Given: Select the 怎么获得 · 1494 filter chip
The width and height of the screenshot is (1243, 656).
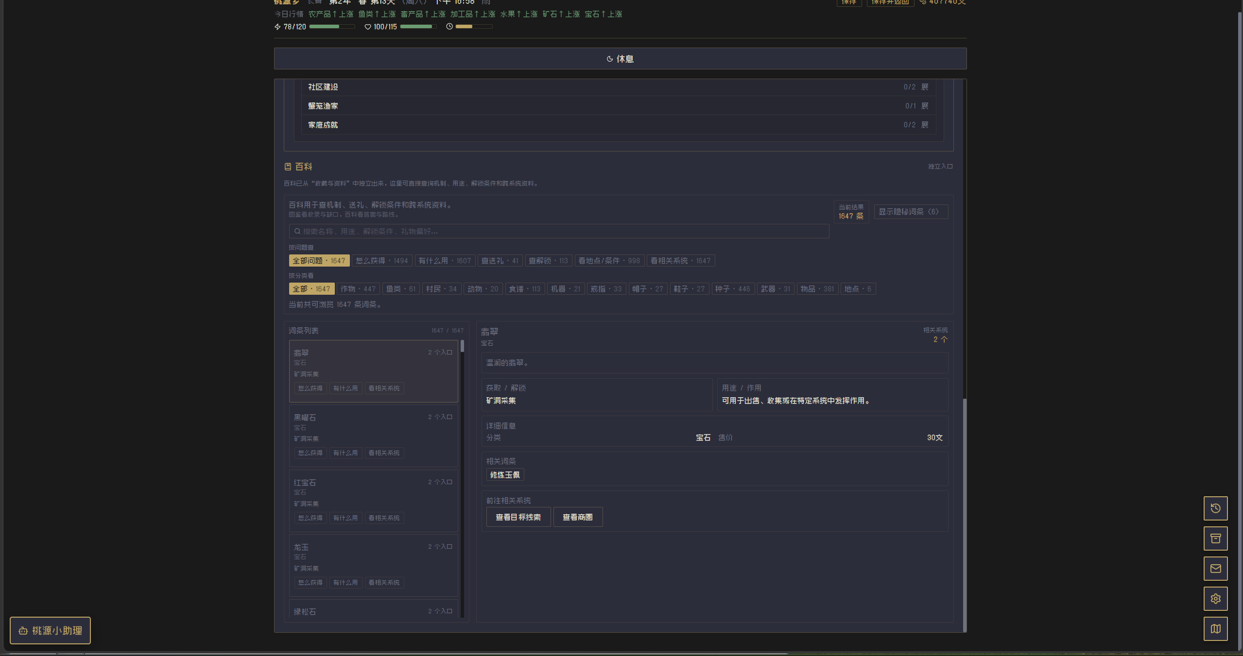Looking at the screenshot, I should 381,261.
